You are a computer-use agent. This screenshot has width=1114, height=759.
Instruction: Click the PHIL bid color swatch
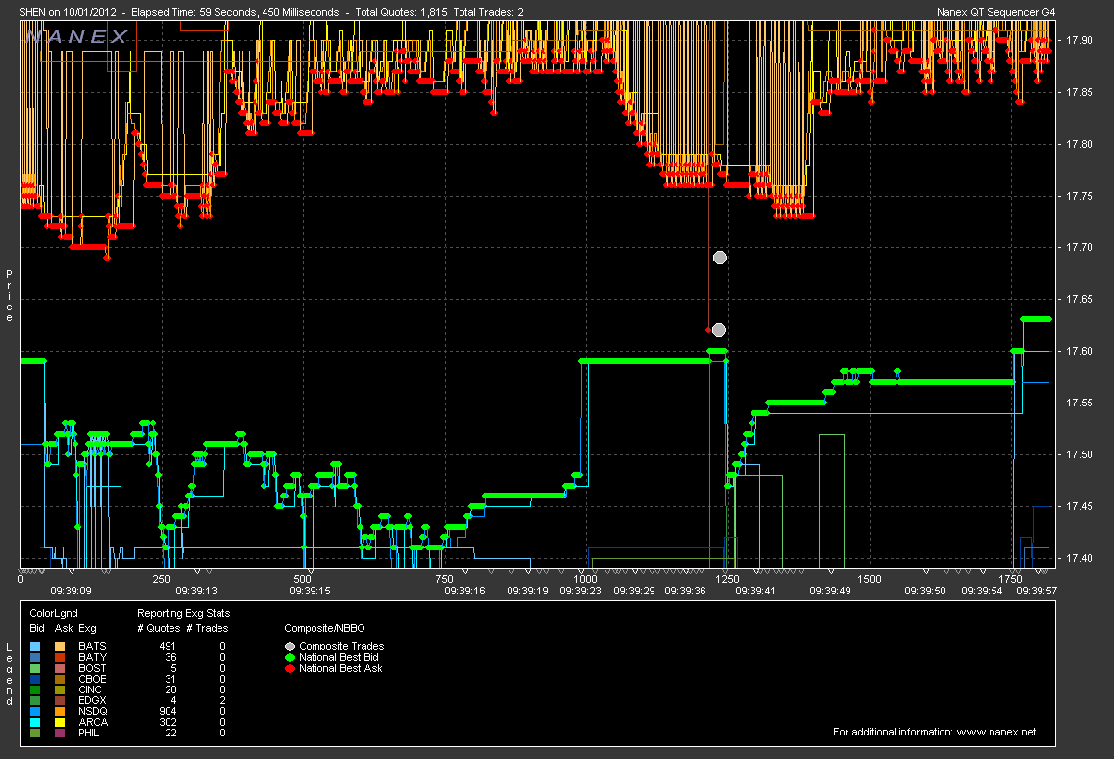[35, 733]
